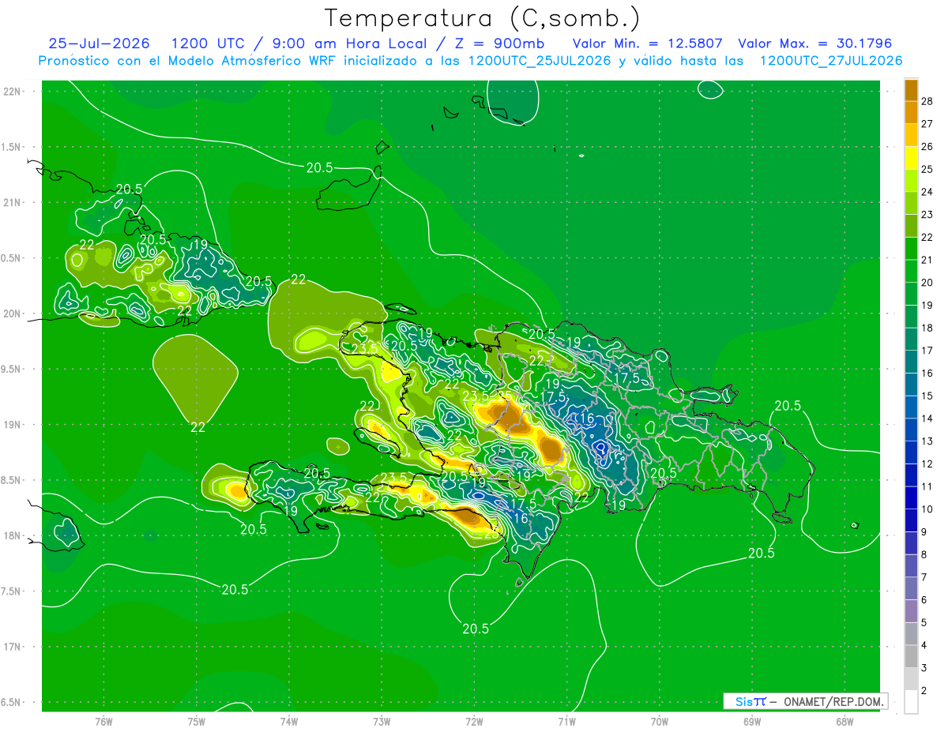Click purple colorbar swatch between 6 and 7

[x=911, y=589]
